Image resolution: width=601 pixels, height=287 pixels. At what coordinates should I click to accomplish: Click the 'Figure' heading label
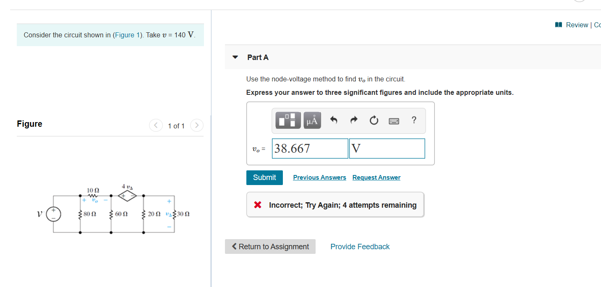(29, 124)
